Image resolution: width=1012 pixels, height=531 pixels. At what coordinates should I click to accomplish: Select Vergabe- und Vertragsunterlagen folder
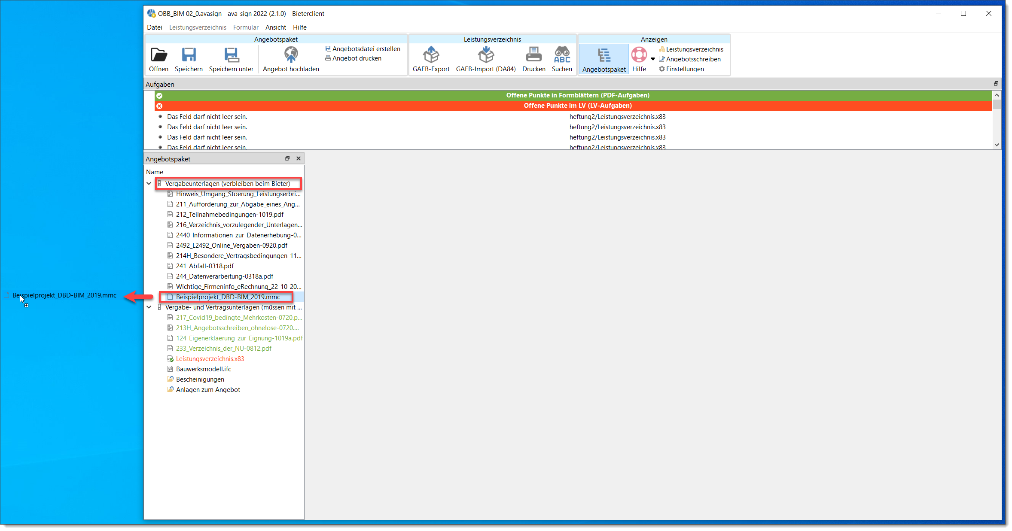pos(233,307)
